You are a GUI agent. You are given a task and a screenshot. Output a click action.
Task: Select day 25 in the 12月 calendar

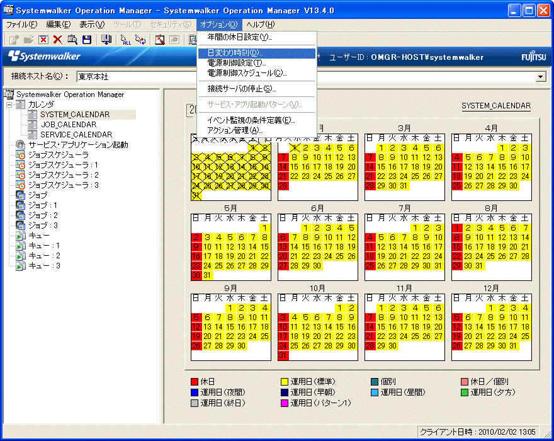(525, 336)
